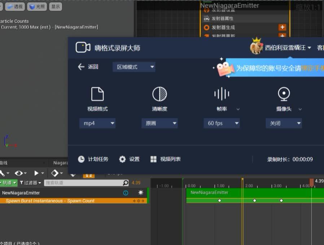
Task: Open the 西伯利亚雪橇汪 account menu
Action: pos(288,48)
